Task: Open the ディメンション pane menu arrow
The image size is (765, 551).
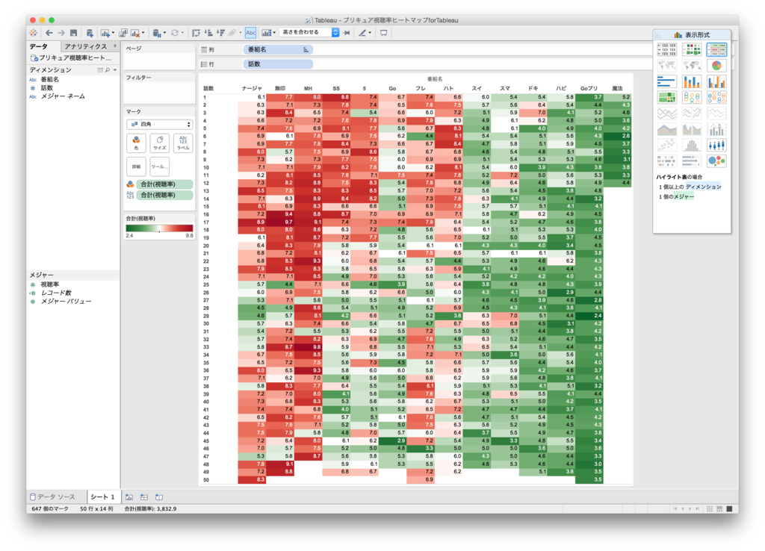Action: (x=115, y=69)
